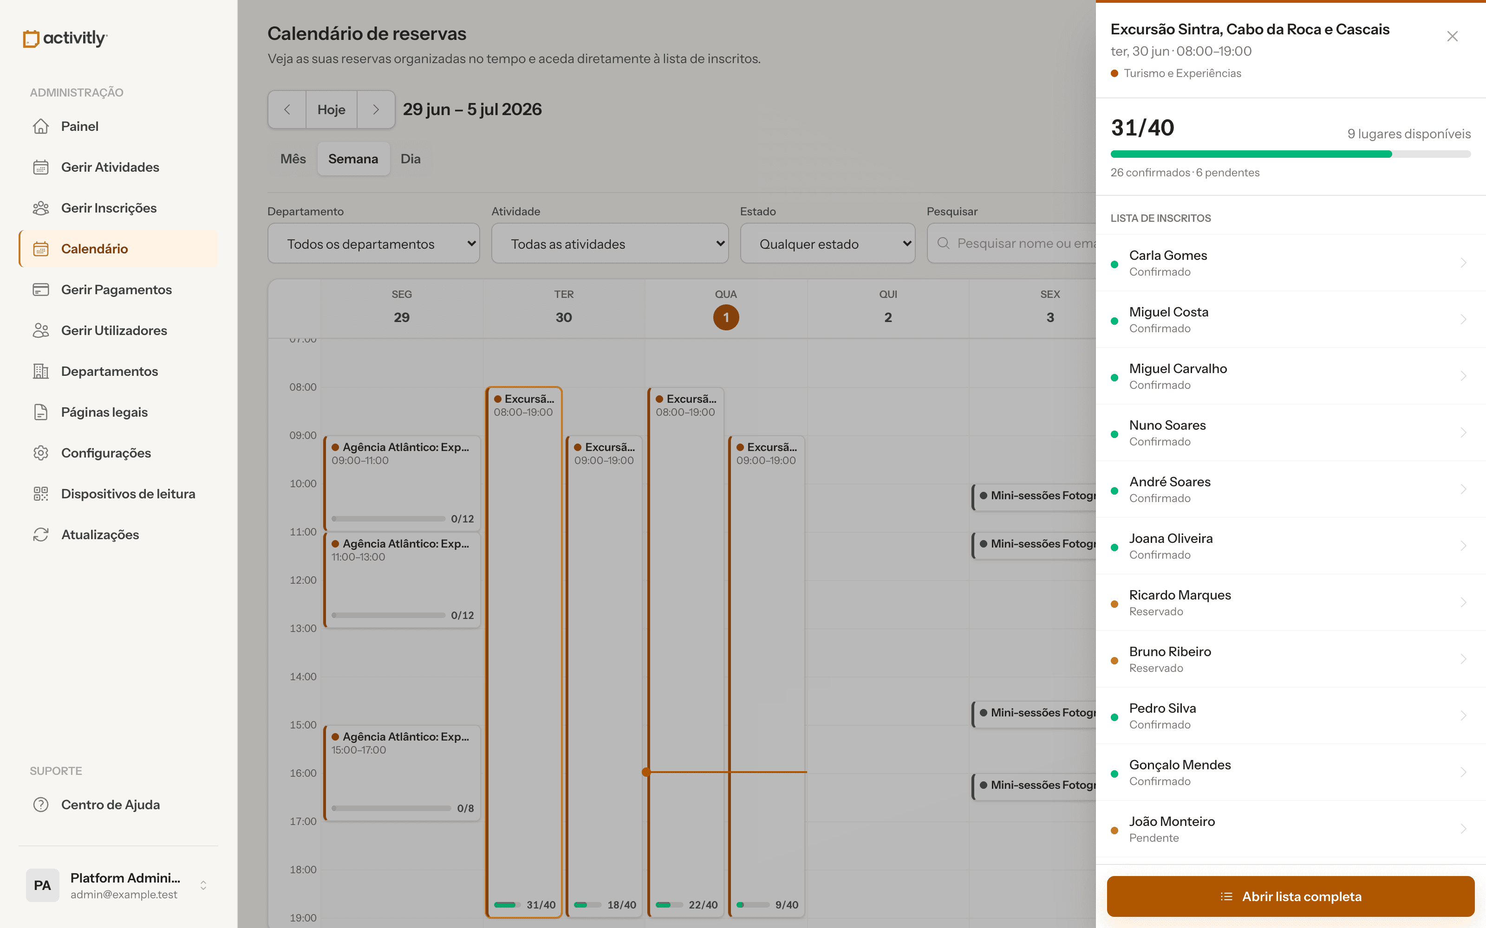Open Ricardo Marques row chevron
The width and height of the screenshot is (1486, 928).
pos(1463,602)
